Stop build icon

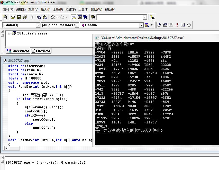[x=171, y=25]
